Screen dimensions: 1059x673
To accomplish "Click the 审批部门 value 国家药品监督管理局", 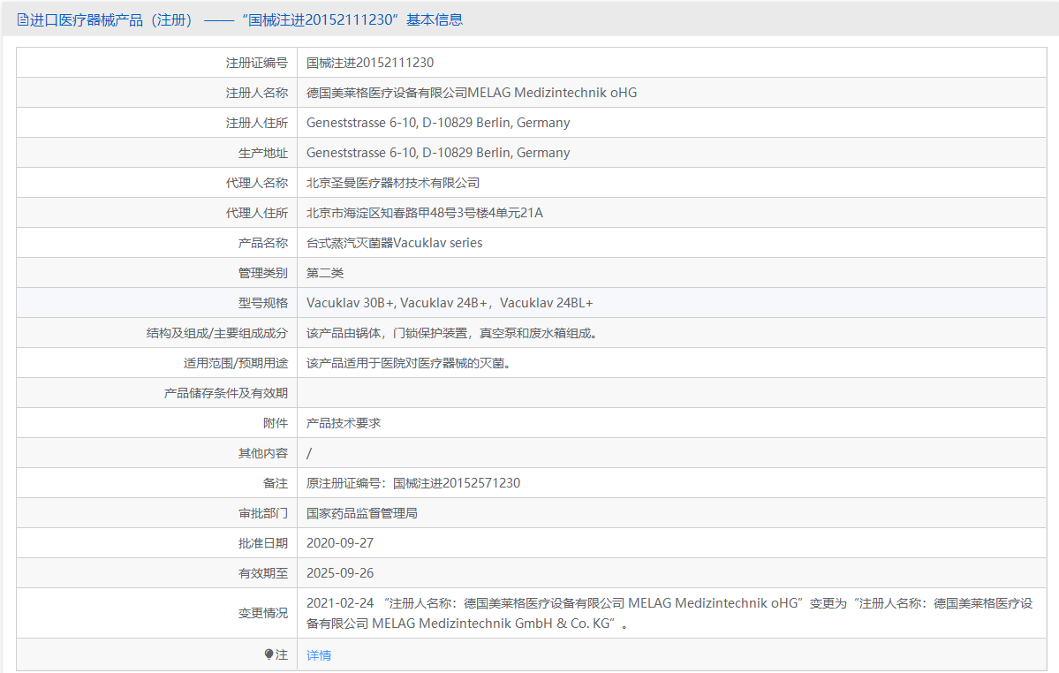I will click(360, 512).
